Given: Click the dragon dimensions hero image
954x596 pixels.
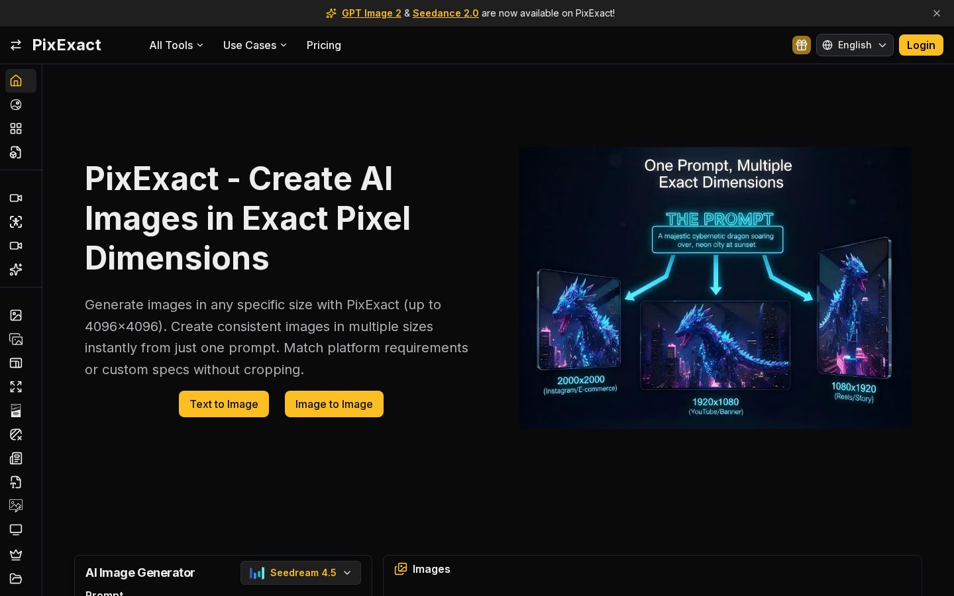Looking at the screenshot, I should tap(715, 288).
